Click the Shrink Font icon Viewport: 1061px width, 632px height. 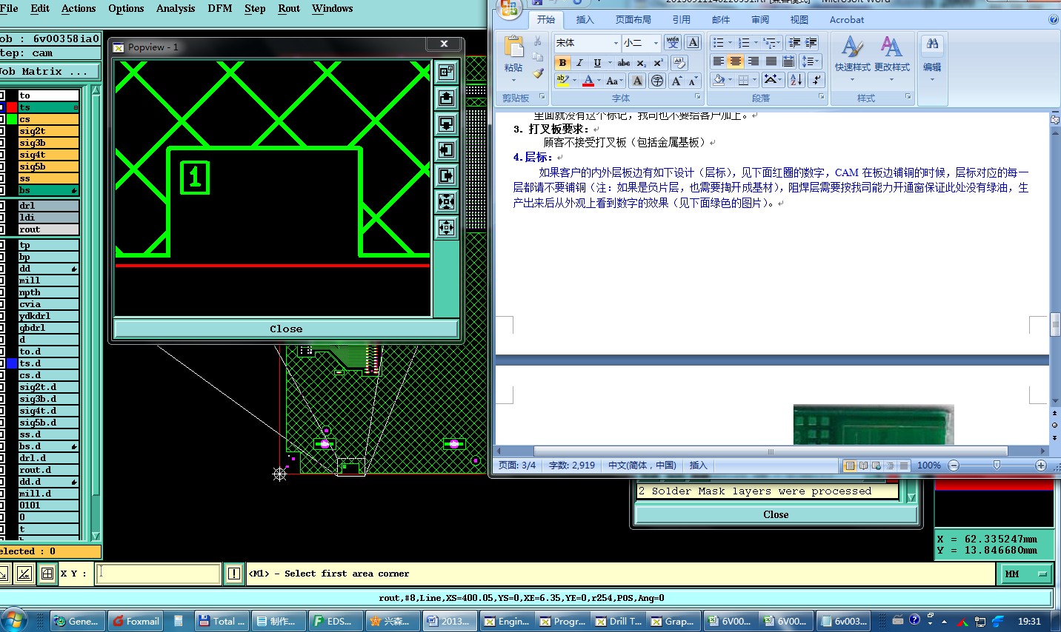[693, 81]
